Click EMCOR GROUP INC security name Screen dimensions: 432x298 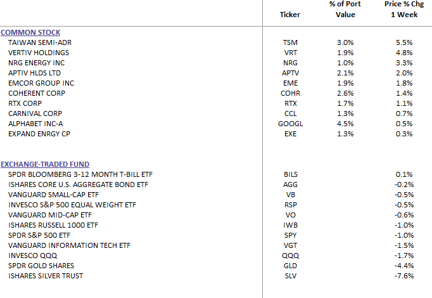pyautogui.click(x=41, y=83)
